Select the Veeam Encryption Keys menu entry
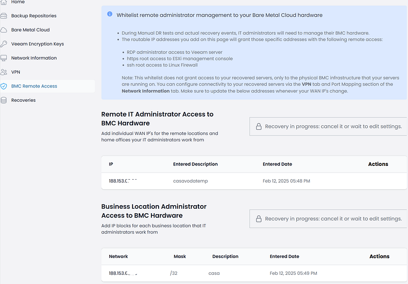Screen dimensions: 408x284 click(x=37, y=44)
